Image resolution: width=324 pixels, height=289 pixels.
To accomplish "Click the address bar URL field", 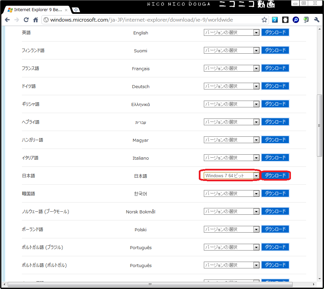I will coord(155,20).
